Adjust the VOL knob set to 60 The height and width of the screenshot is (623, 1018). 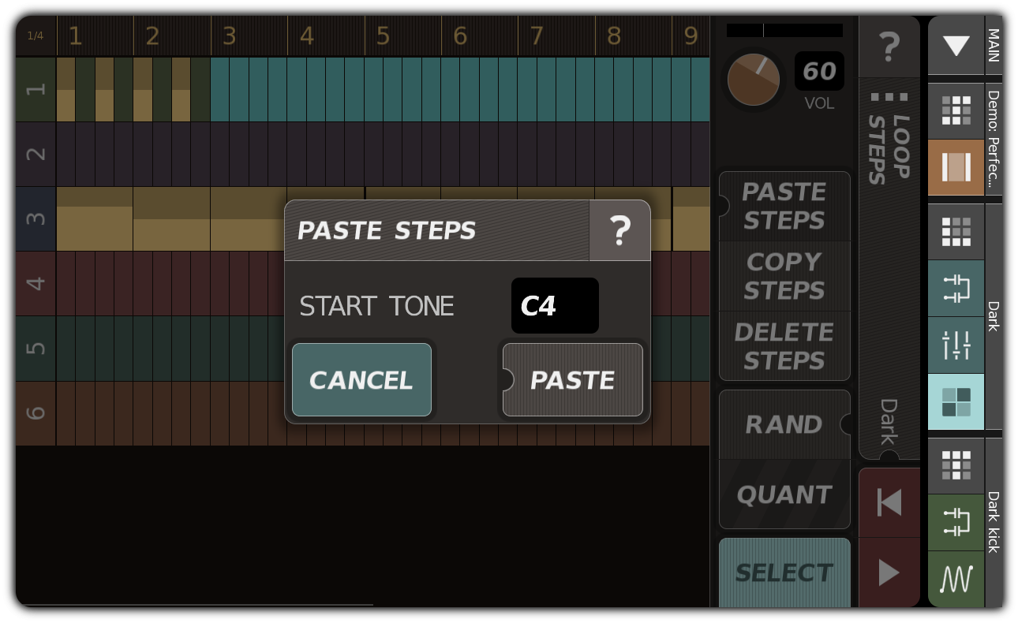pyautogui.click(x=753, y=80)
